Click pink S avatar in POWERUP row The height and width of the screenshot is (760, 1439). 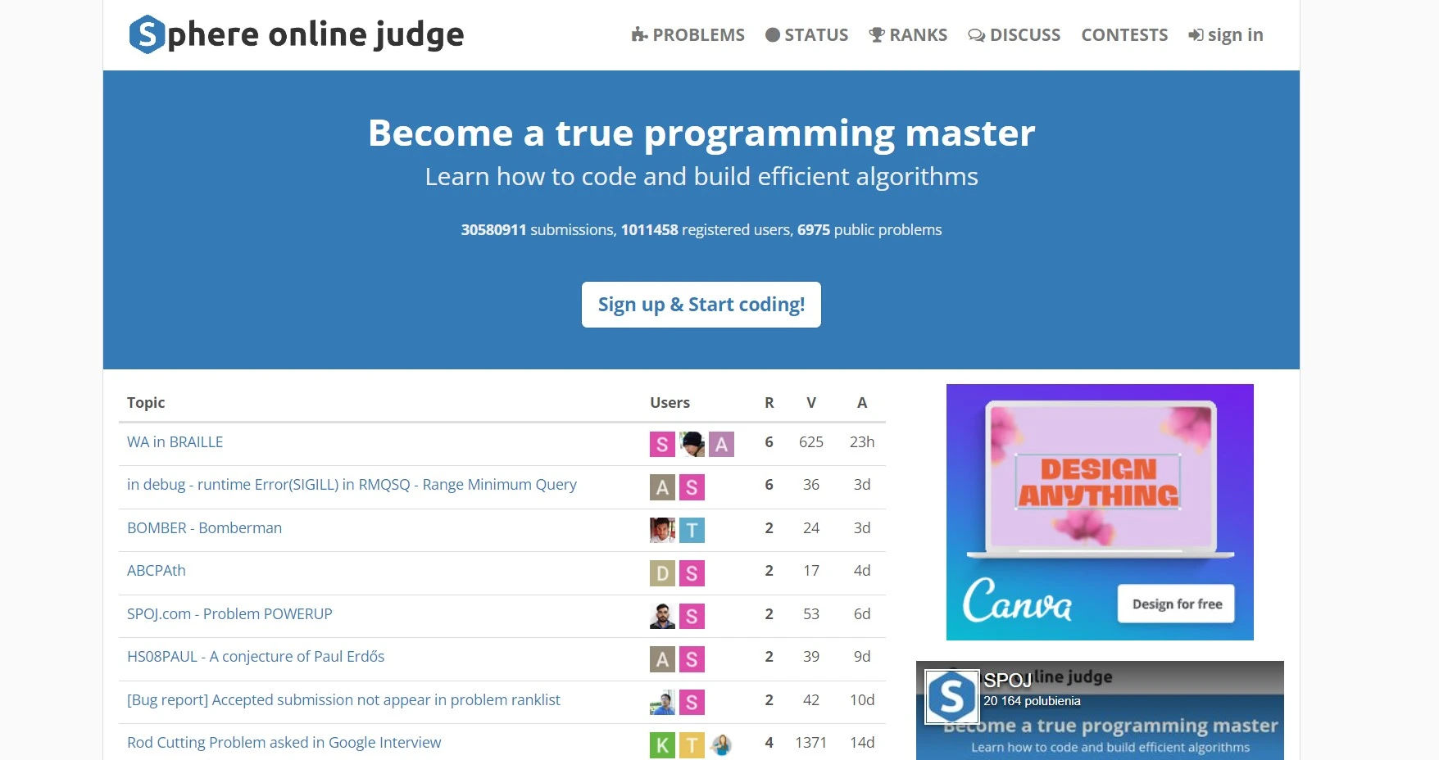pos(692,616)
